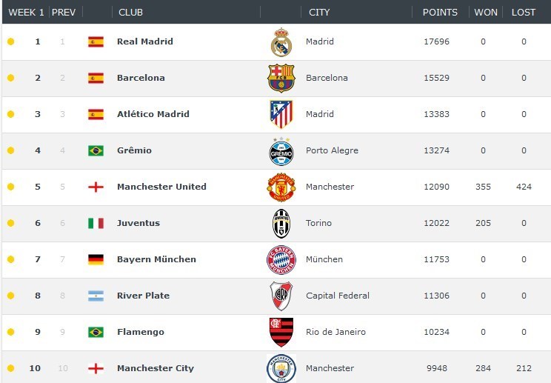Click the yellow status dot for Grêmio
551x383 pixels.
click(10, 150)
